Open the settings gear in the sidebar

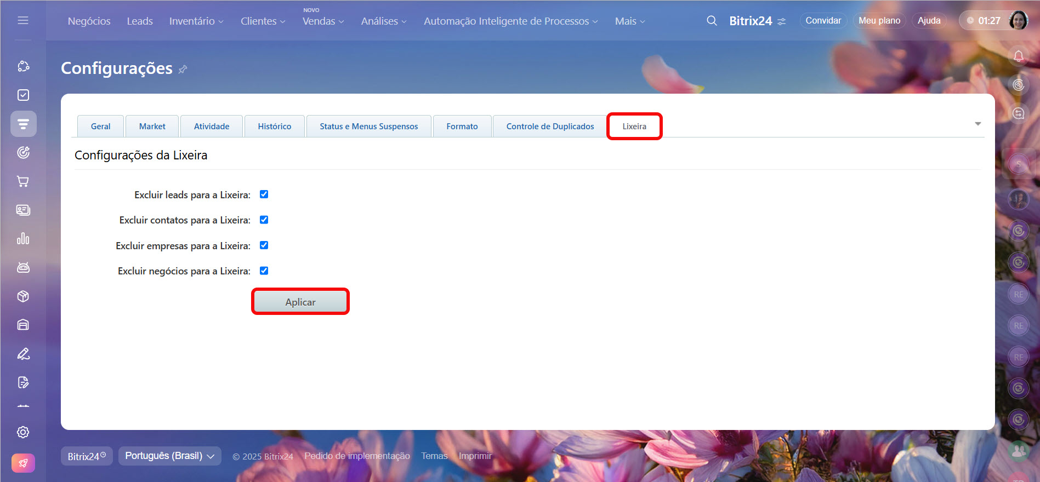click(23, 432)
